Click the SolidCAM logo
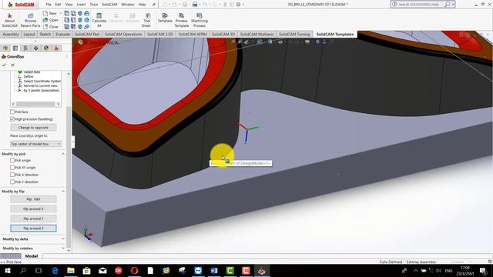 click(x=21, y=5)
